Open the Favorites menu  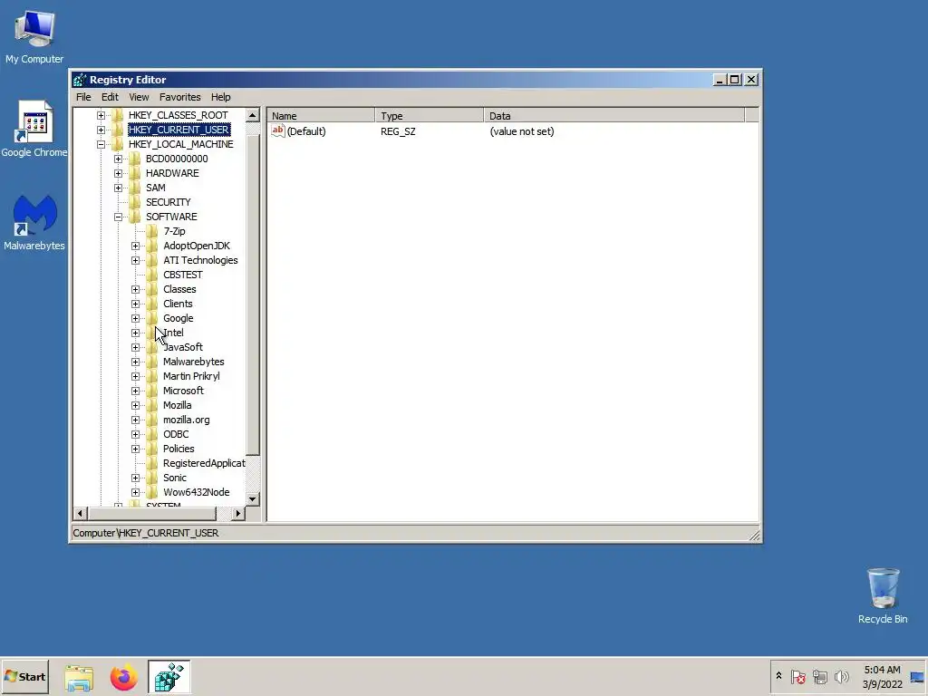pyautogui.click(x=180, y=97)
